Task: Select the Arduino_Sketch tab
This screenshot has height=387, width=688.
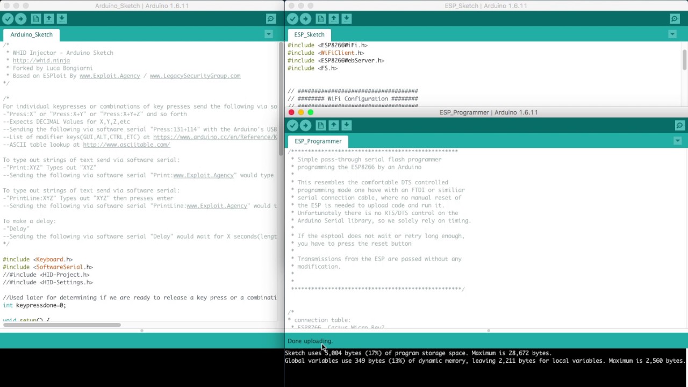Action: click(31, 34)
